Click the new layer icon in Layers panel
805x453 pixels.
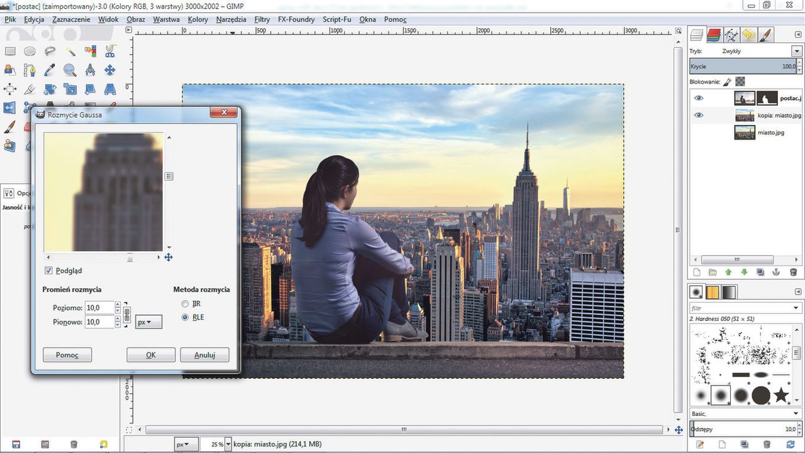696,272
